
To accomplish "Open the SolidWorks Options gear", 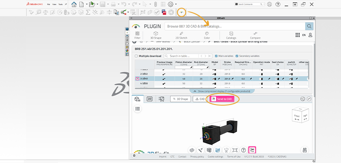I will coord(171,4).
